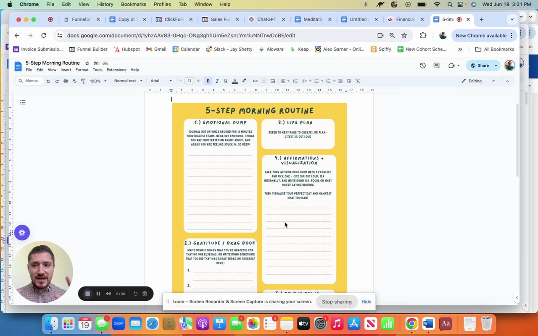The image size is (538, 336).
Task: Open the Docs Tools menu
Action: coord(98,70)
